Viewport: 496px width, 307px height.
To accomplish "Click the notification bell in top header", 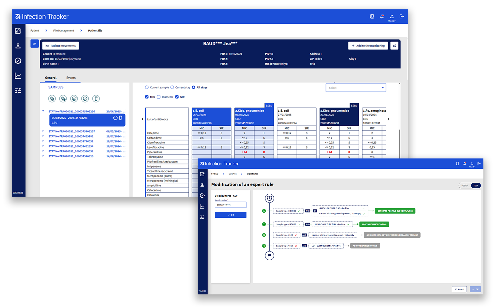I will (x=382, y=17).
